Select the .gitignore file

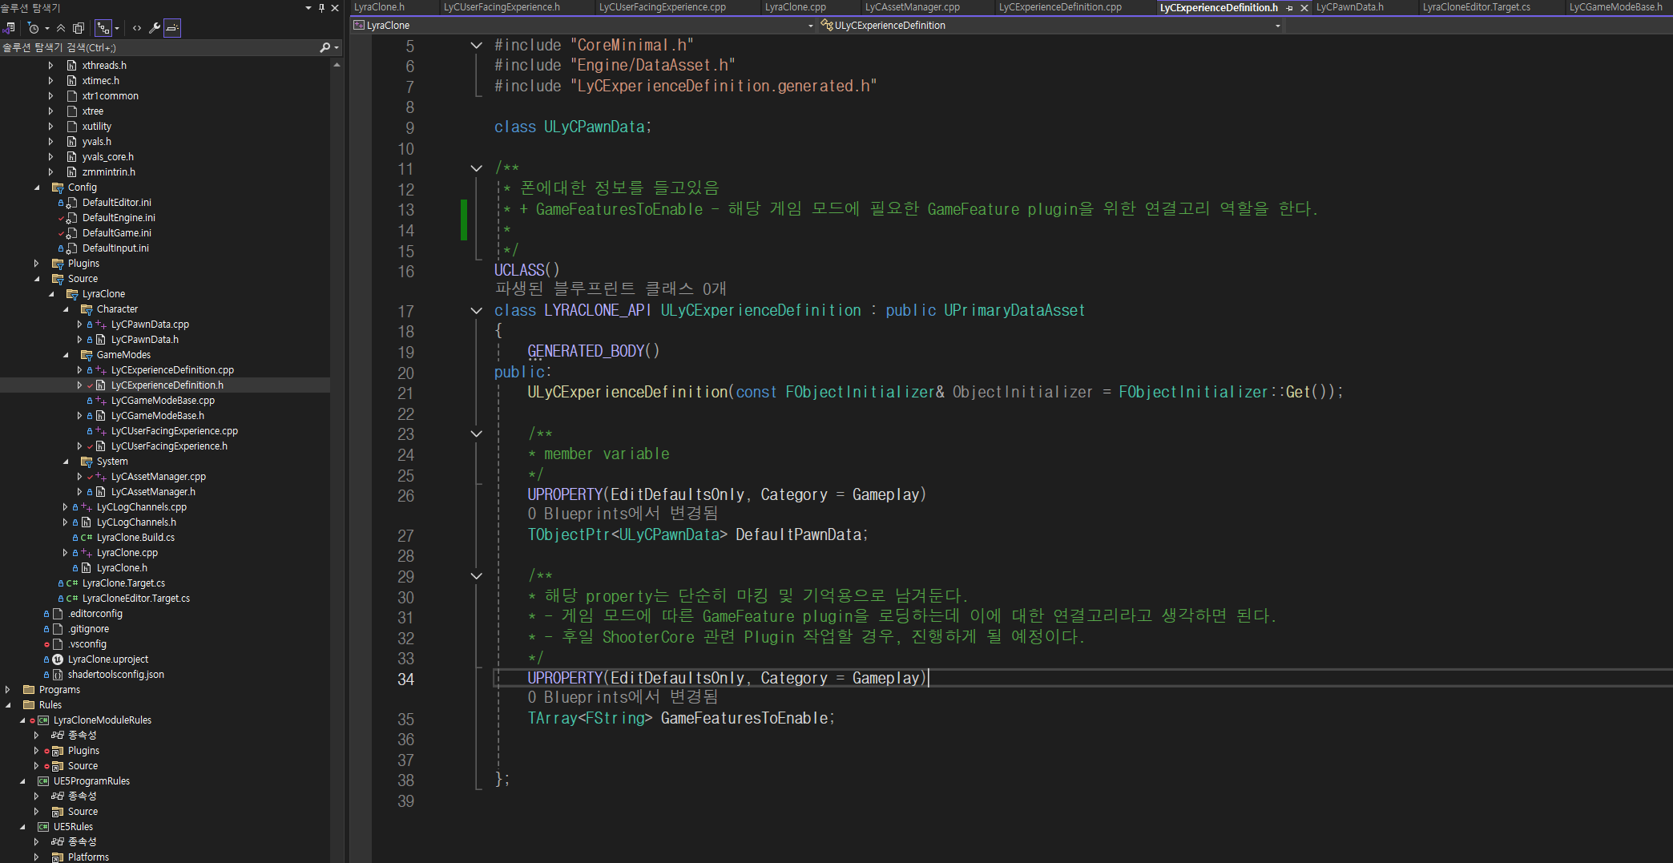tap(88, 629)
